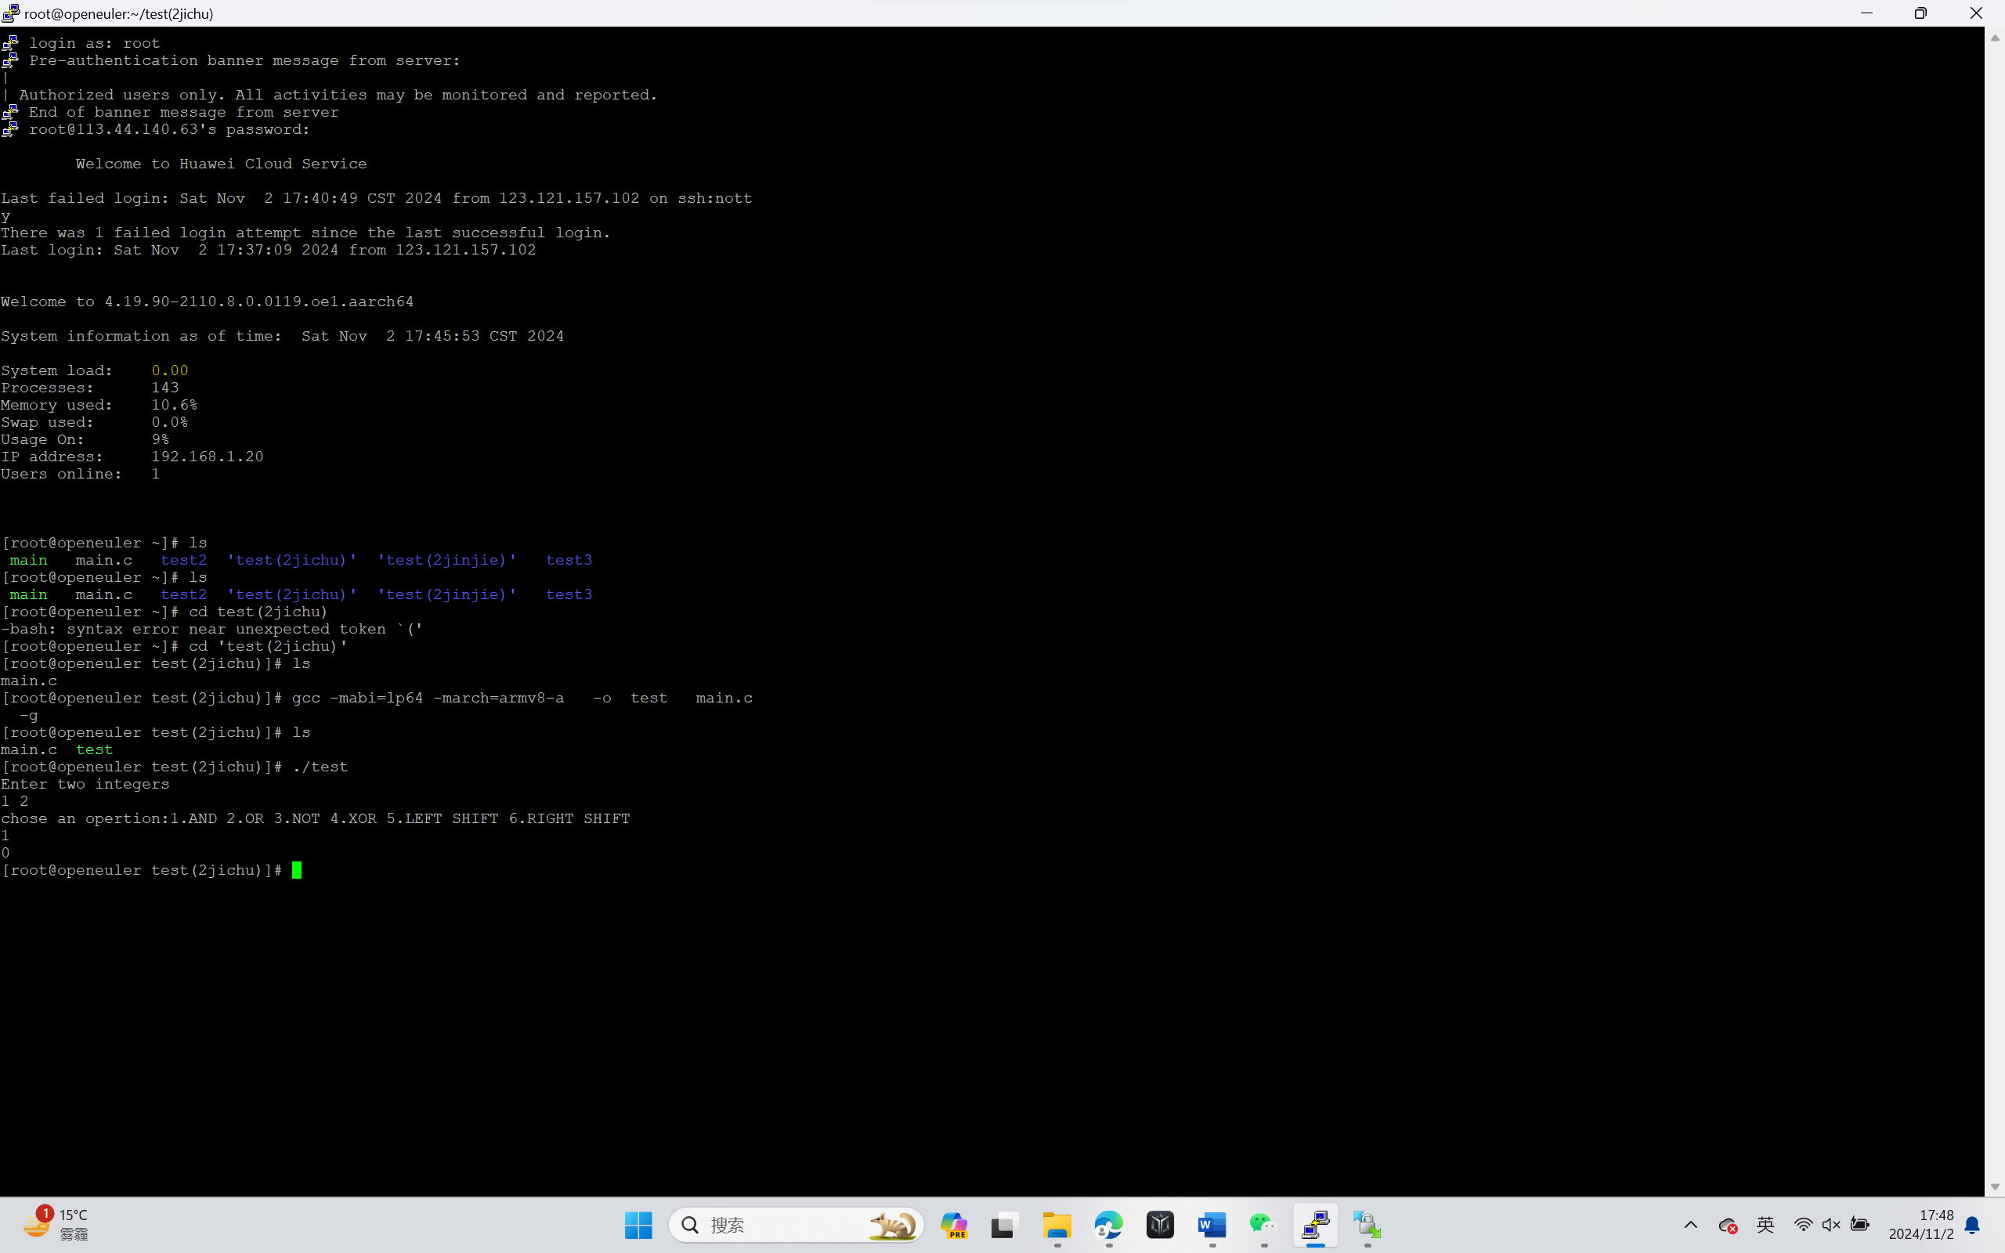Click 'Pre-authentication banner message from server' line

tap(244, 60)
